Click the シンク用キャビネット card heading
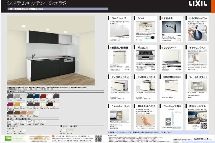Viewport: 215px width, 143px height. pos(120,77)
